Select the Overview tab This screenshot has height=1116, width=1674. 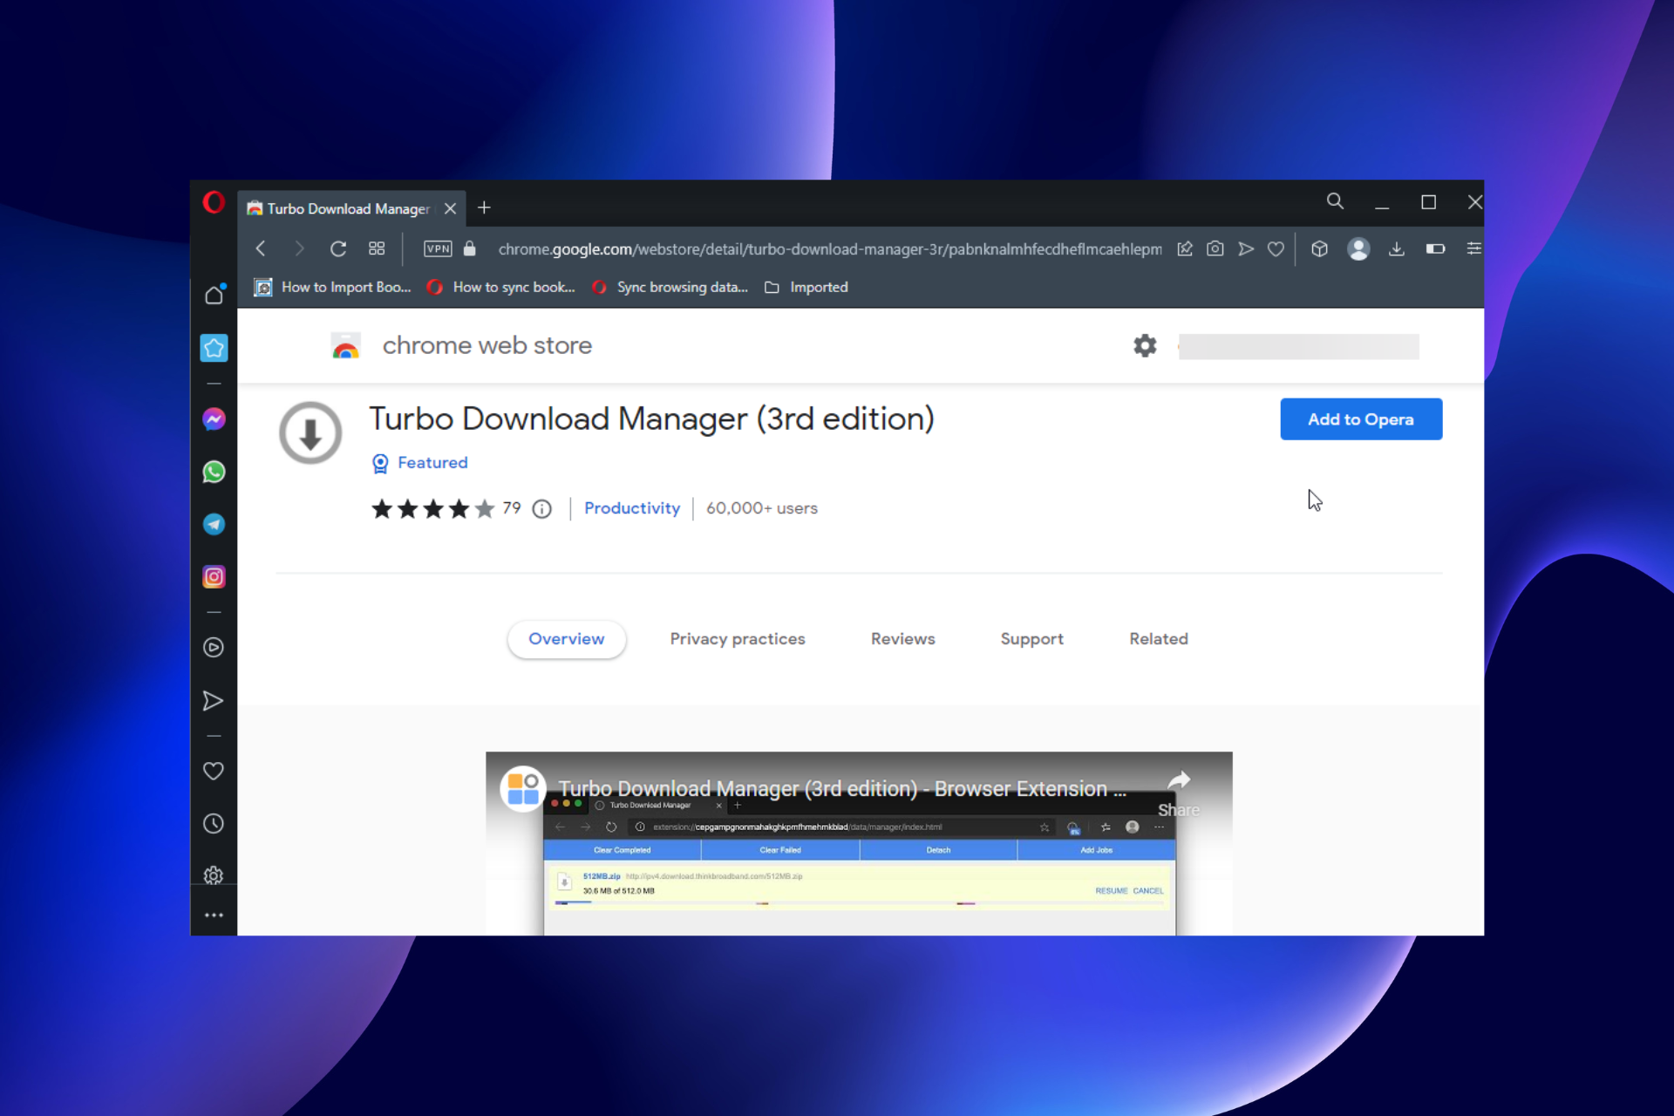point(567,639)
